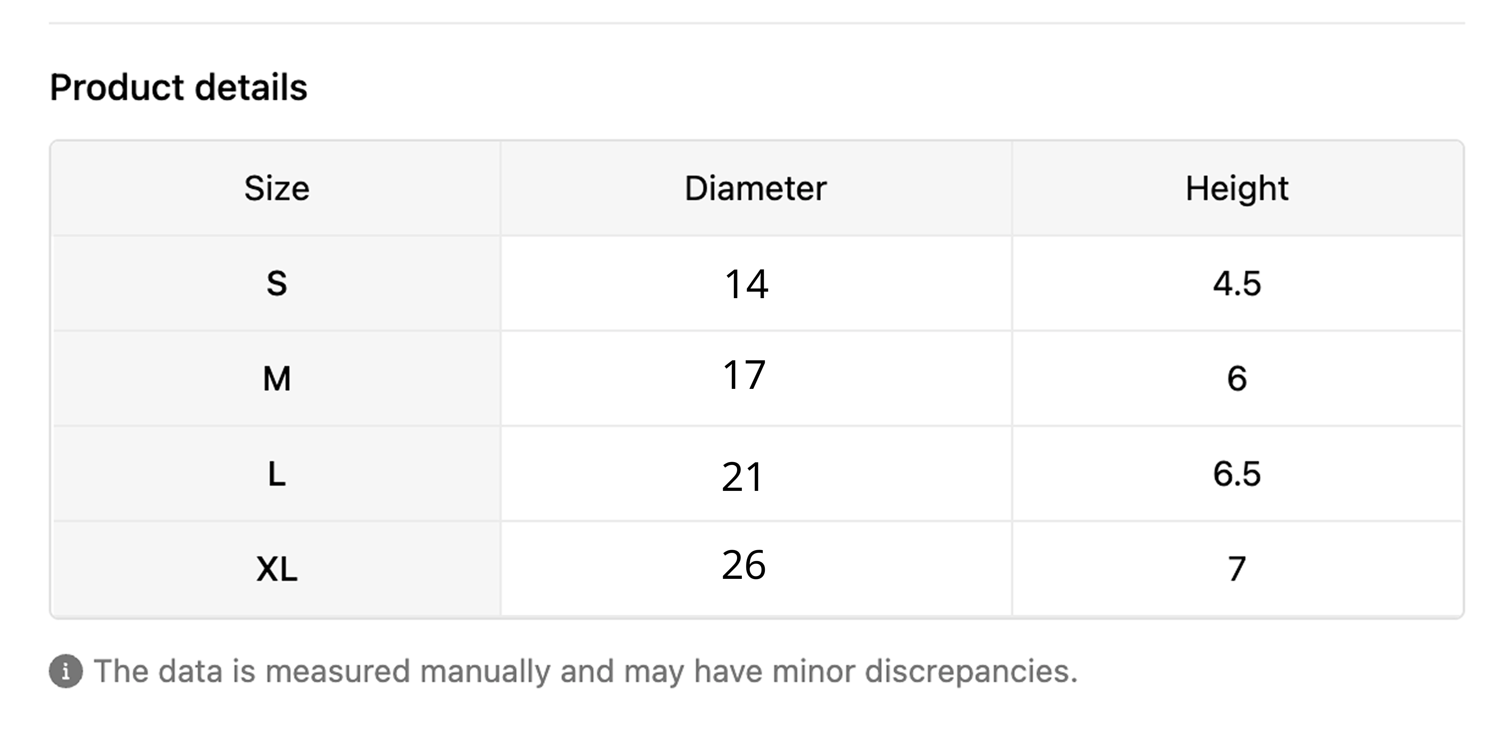Select the Diameter column header

point(755,188)
